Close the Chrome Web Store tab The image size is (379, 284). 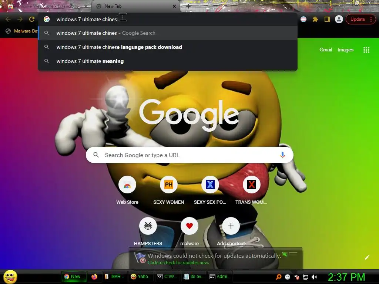pos(85,6)
